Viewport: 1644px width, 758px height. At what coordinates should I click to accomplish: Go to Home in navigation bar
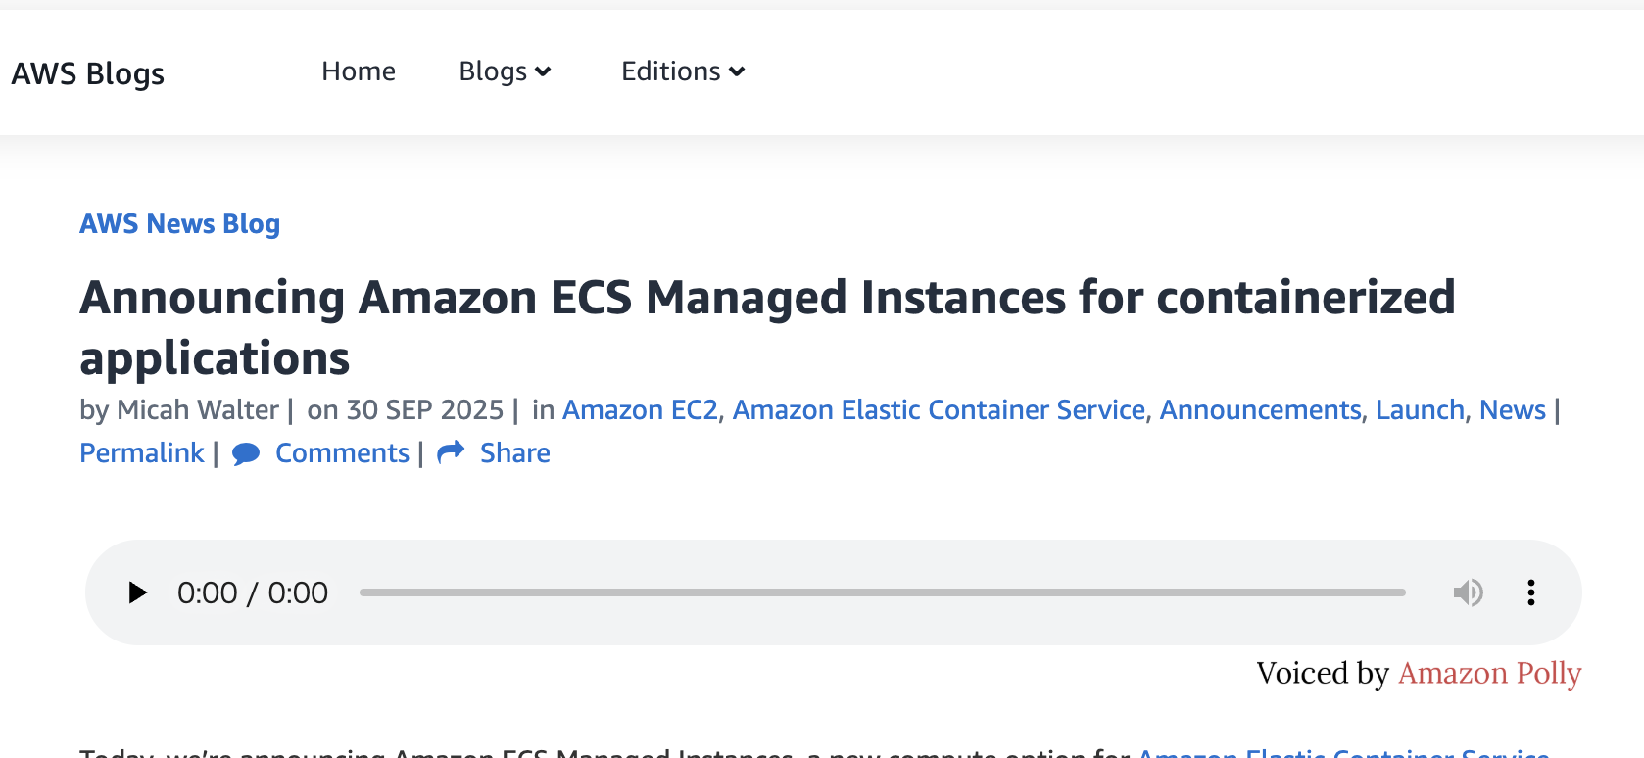(x=359, y=71)
